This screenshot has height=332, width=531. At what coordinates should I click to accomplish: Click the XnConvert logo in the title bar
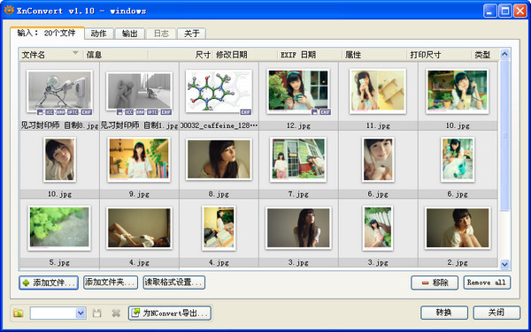[9, 10]
